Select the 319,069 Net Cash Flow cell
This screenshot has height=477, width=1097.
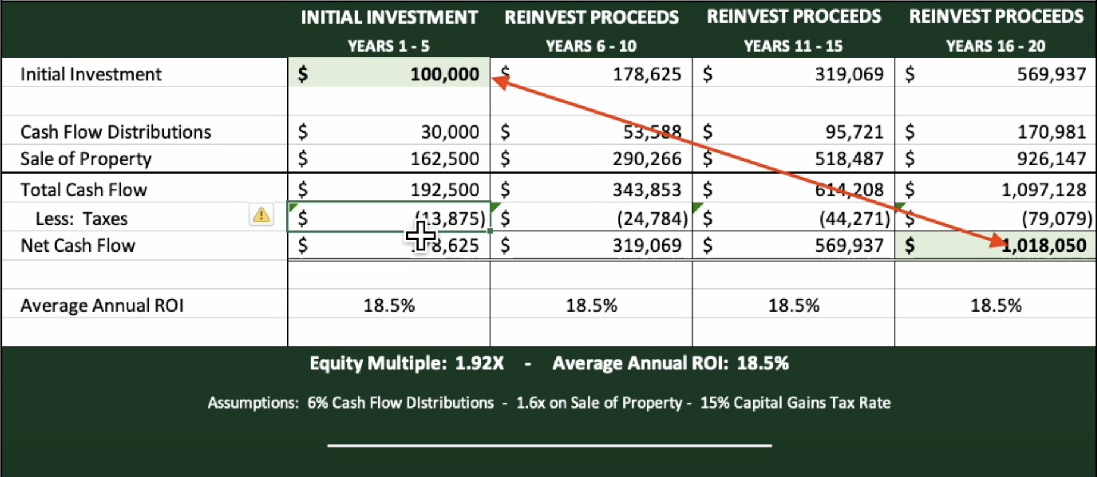tap(591, 245)
